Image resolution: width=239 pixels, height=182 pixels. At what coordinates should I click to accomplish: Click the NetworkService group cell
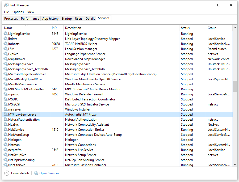(x=219, y=59)
